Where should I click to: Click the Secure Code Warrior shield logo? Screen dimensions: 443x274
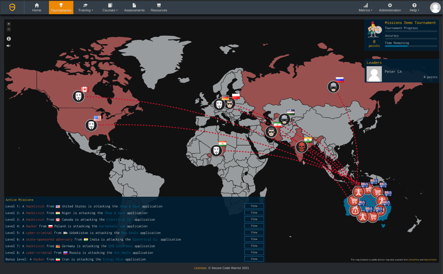pyautogui.click(x=12, y=7)
